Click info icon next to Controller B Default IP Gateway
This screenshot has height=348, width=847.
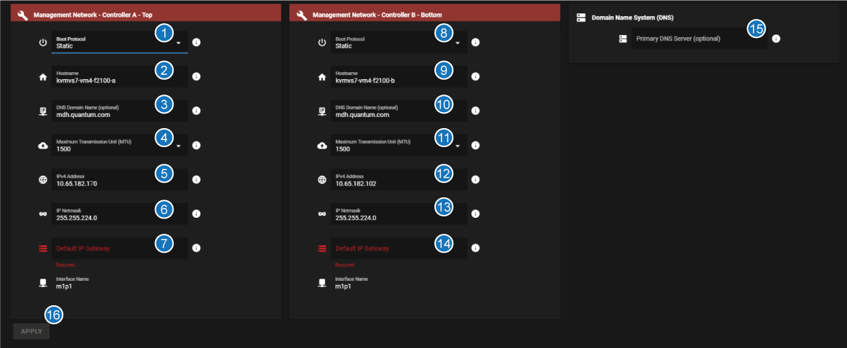475,248
